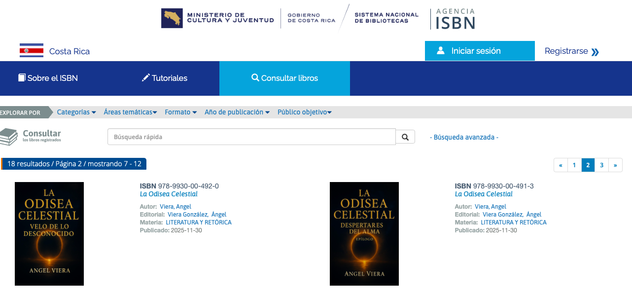Screen dimensions: 632x296
Task: Select the Consultar libros tab
Action: (x=284, y=78)
